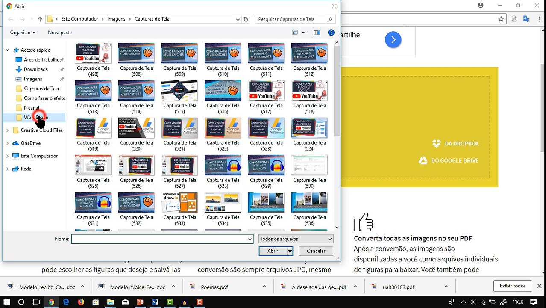
Task: Upload from Google Drive icon
Action: pyautogui.click(x=423, y=160)
